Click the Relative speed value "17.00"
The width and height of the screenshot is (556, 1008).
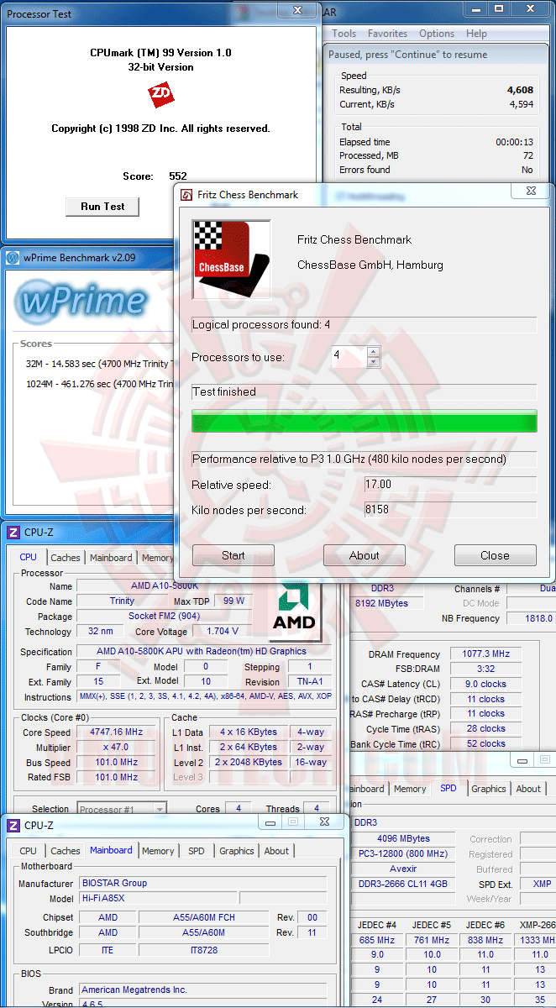point(449,485)
